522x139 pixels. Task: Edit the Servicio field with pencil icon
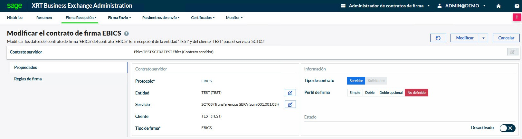click(x=290, y=104)
